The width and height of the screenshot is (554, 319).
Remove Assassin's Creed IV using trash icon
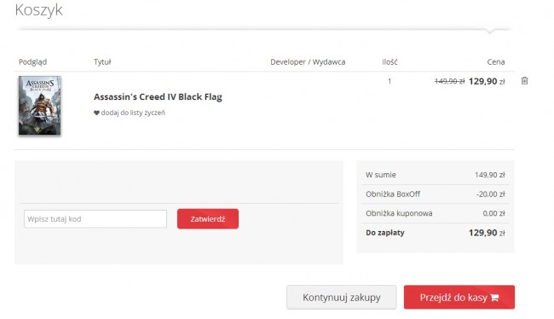click(x=524, y=81)
